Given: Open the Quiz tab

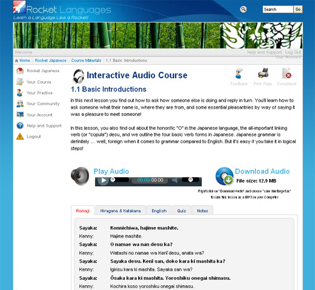Looking at the screenshot, I should [182, 211].
